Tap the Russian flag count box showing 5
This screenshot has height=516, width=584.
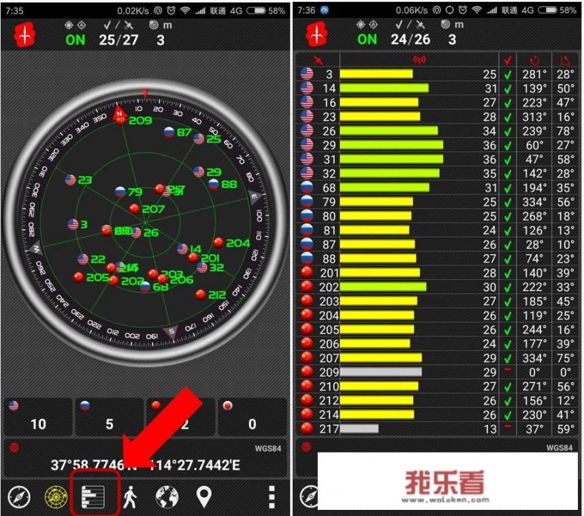(x=110, y=417)
